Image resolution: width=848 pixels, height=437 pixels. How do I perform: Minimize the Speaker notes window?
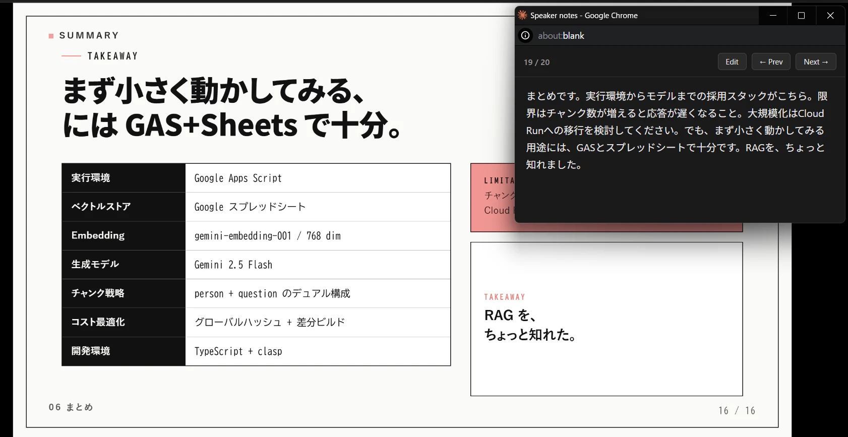pos(773,16)
